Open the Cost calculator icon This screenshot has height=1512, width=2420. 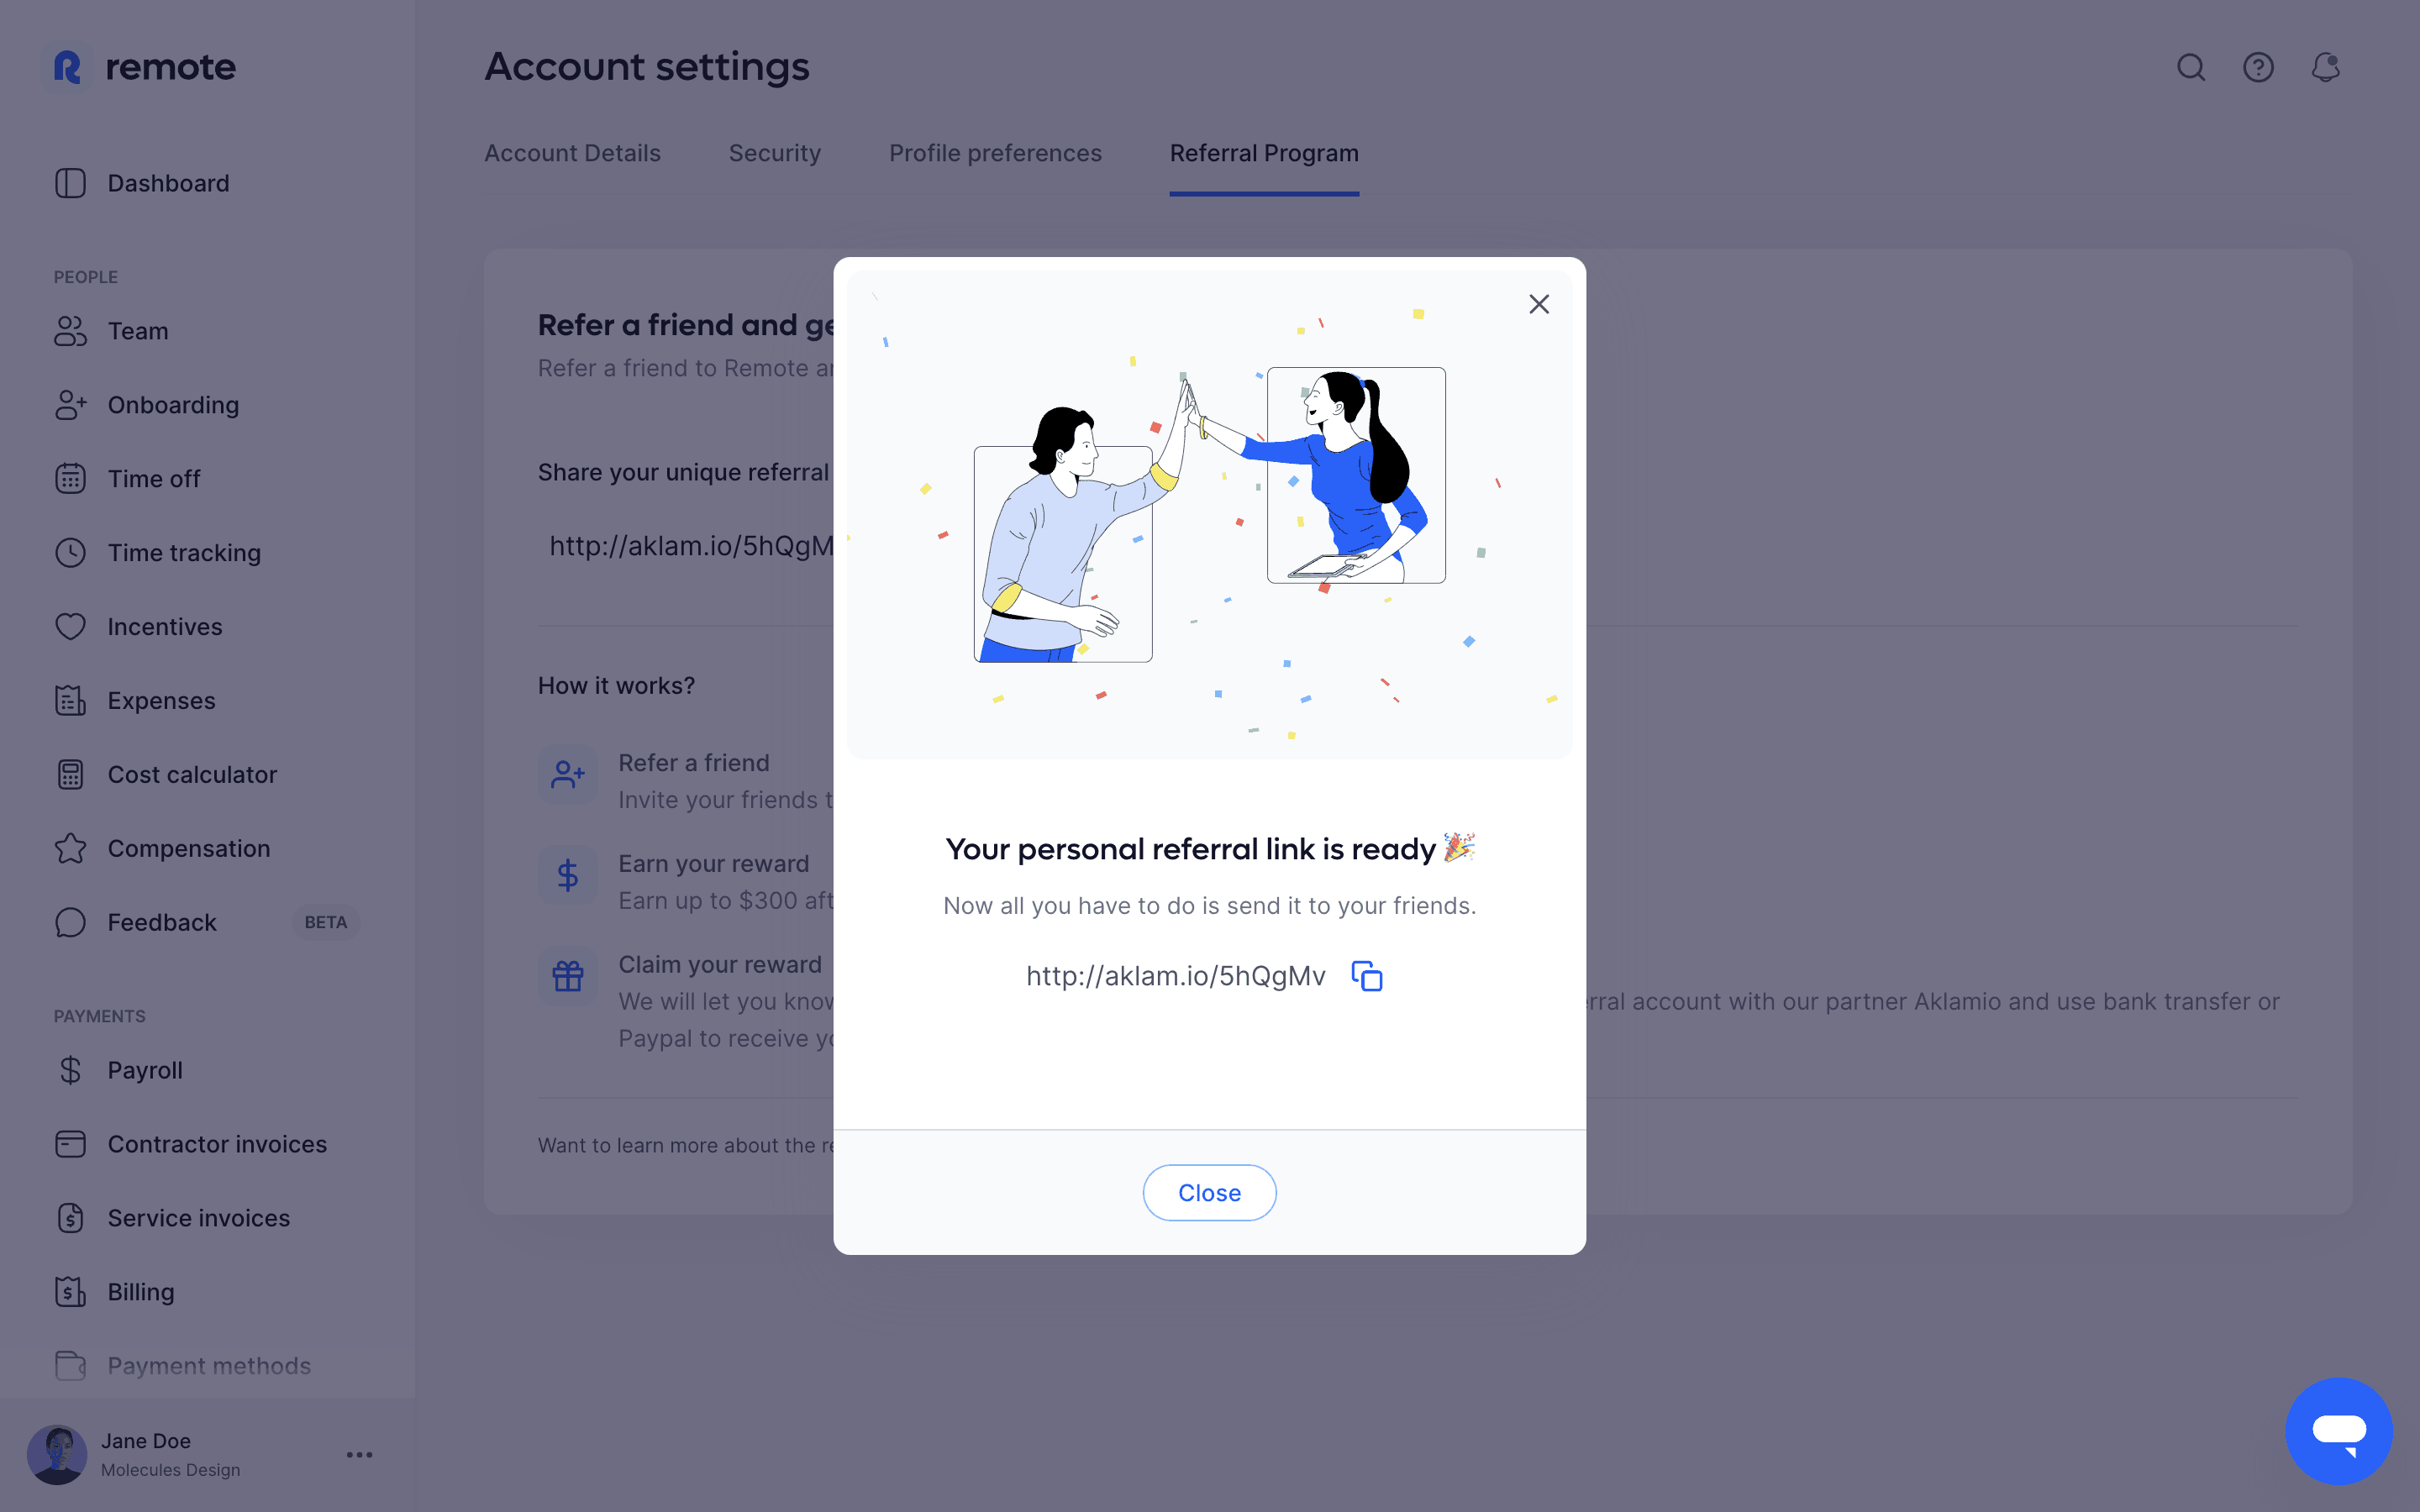click(x=70, y=775)
